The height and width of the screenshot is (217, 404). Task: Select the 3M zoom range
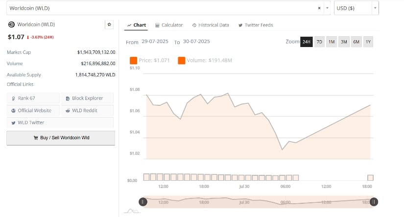click(x=344, y=42)
